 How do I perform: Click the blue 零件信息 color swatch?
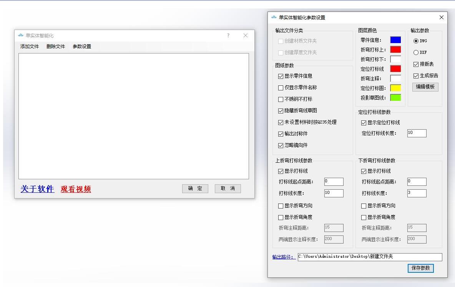395,40
